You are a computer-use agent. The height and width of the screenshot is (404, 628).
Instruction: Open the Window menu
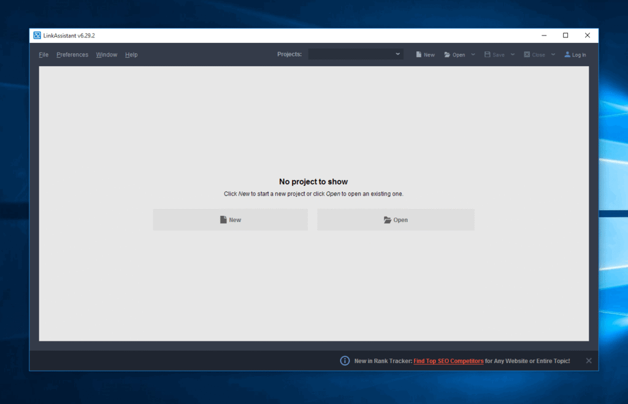106,55
